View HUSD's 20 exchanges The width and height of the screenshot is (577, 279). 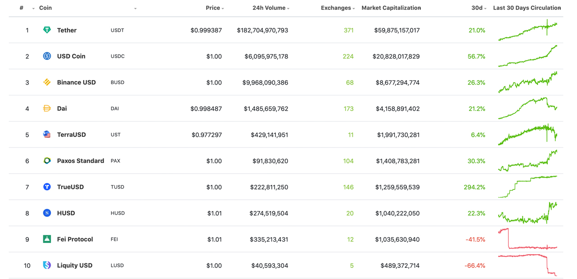coord(350,213)
